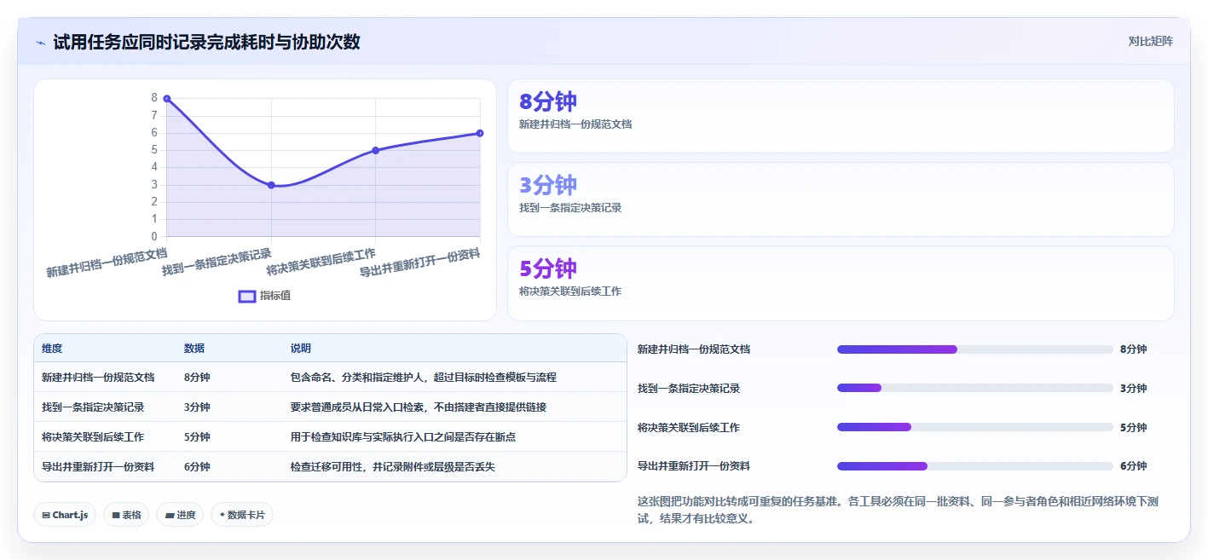Click the 6分钟 cell in the table

(197, 467)
